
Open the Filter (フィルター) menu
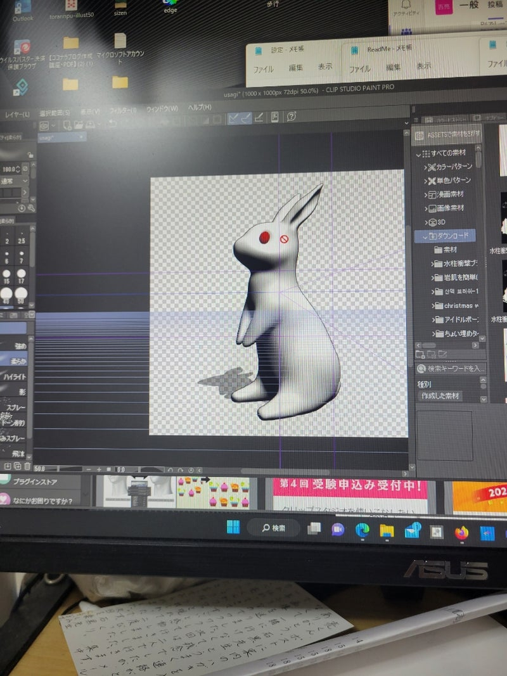click(x=123, y=110)
